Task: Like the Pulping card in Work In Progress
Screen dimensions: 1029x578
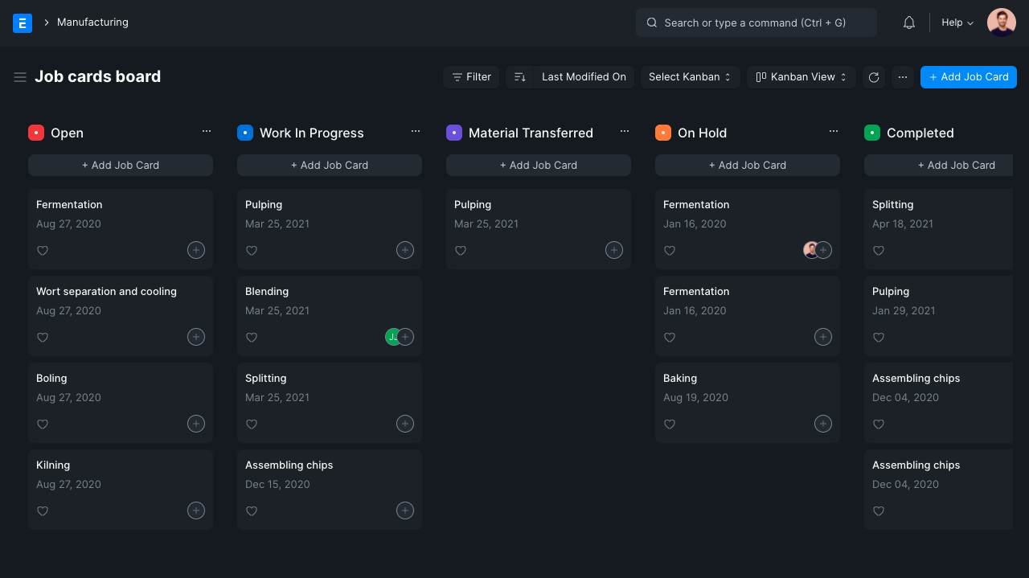Action: coord(252,250)
